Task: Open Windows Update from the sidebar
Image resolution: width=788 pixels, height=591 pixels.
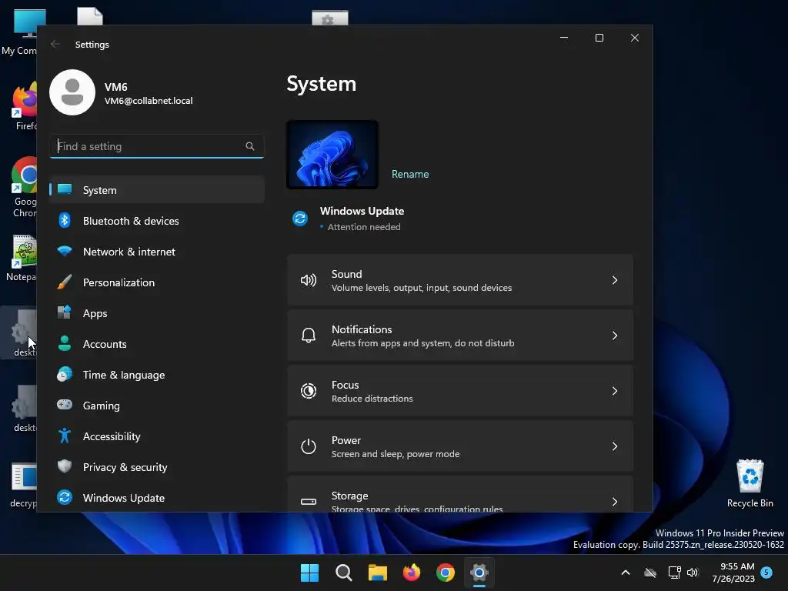Action: pos(157,498)
